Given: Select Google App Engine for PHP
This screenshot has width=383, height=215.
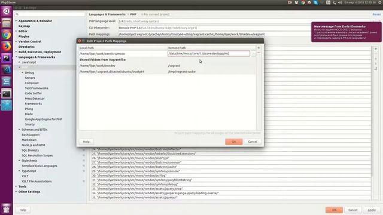Looking at the screenshot, I should 44,119.
